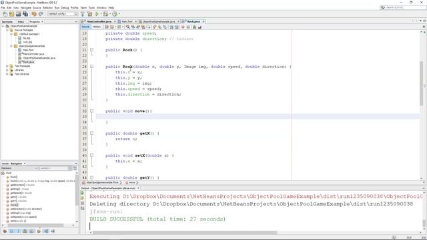Click the Source view button
427x240 pixels.
[x=85, y=27]
